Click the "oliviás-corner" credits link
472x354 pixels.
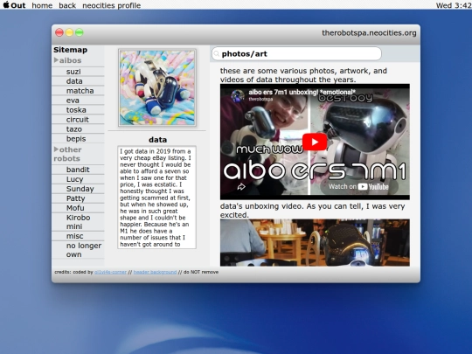tap(110, 272)
